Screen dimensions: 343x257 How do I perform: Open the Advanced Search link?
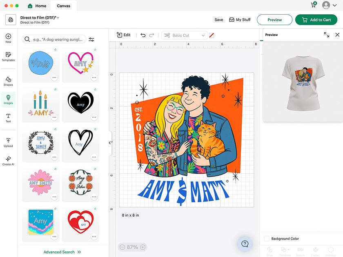point(62,252)
